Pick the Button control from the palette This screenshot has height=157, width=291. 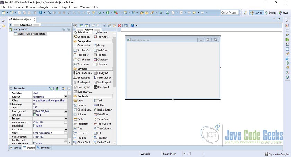point(99,105)
